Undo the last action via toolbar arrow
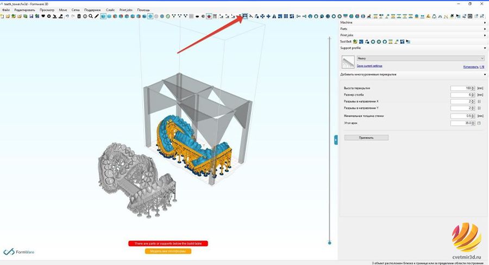Image resolution: width=489 pixels, height=265 pixels. pyautogui.click(x=67, y=16)
